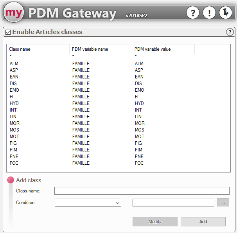
Task: Open the Condition dropdown
Action: [88, 203]
